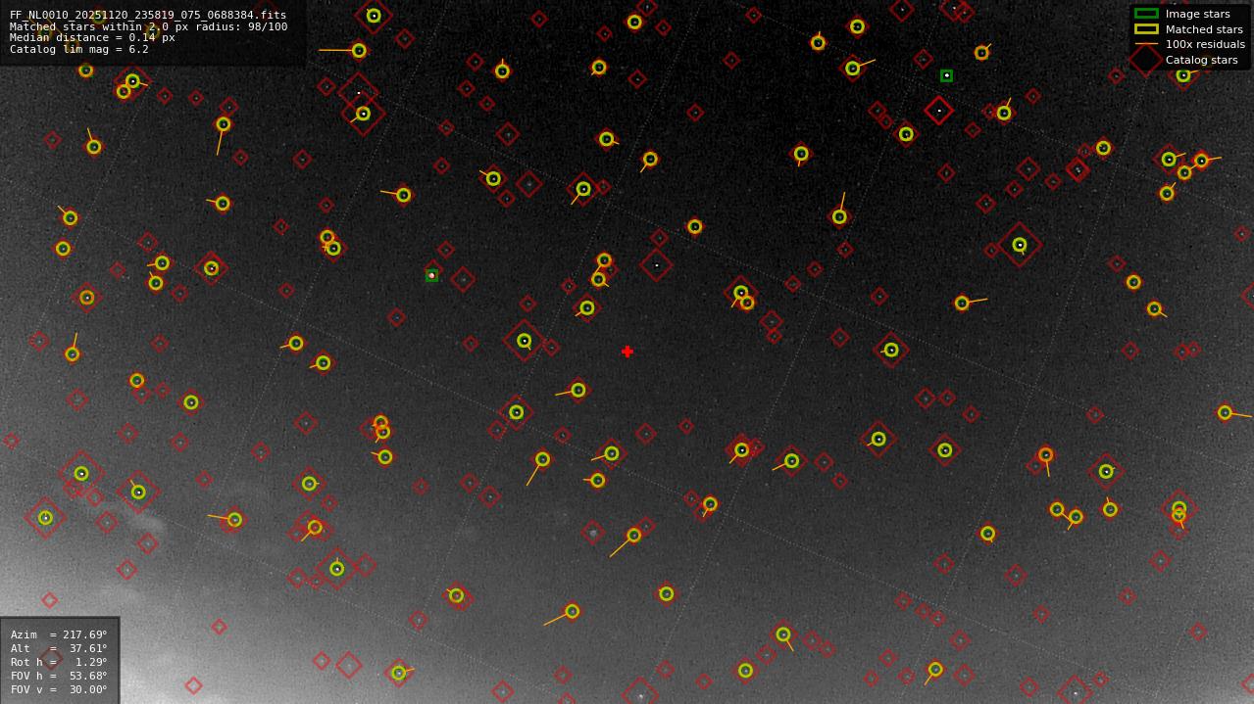
Task: Click the 'Alt = 37.61°' readout
Action: [x=59, y=648]
